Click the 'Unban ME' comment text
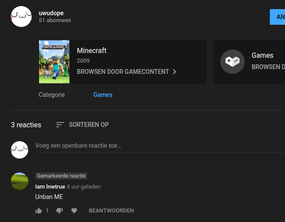285x222 pixels. [49, 197]
